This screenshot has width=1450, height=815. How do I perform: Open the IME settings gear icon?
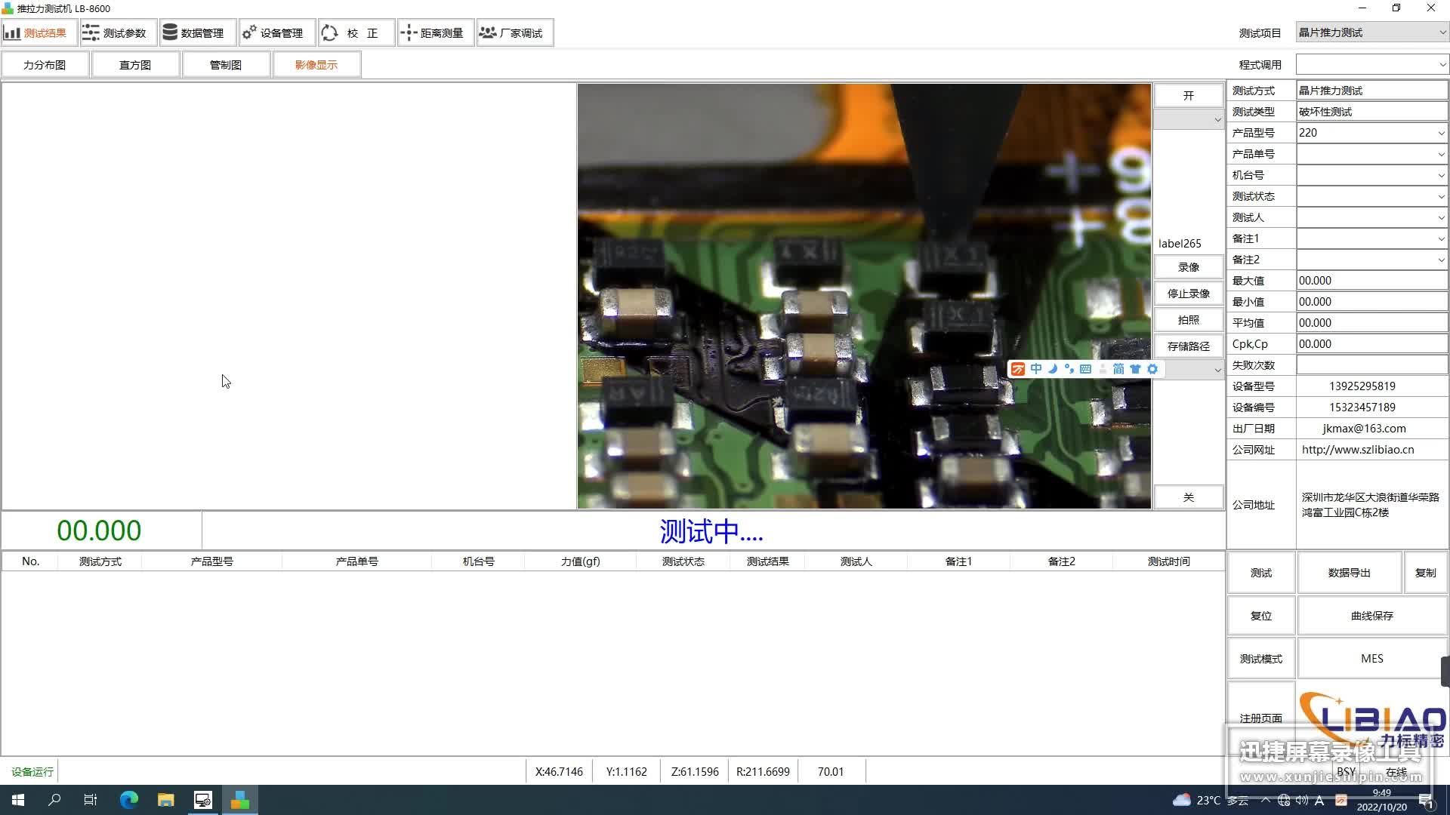1152,369
